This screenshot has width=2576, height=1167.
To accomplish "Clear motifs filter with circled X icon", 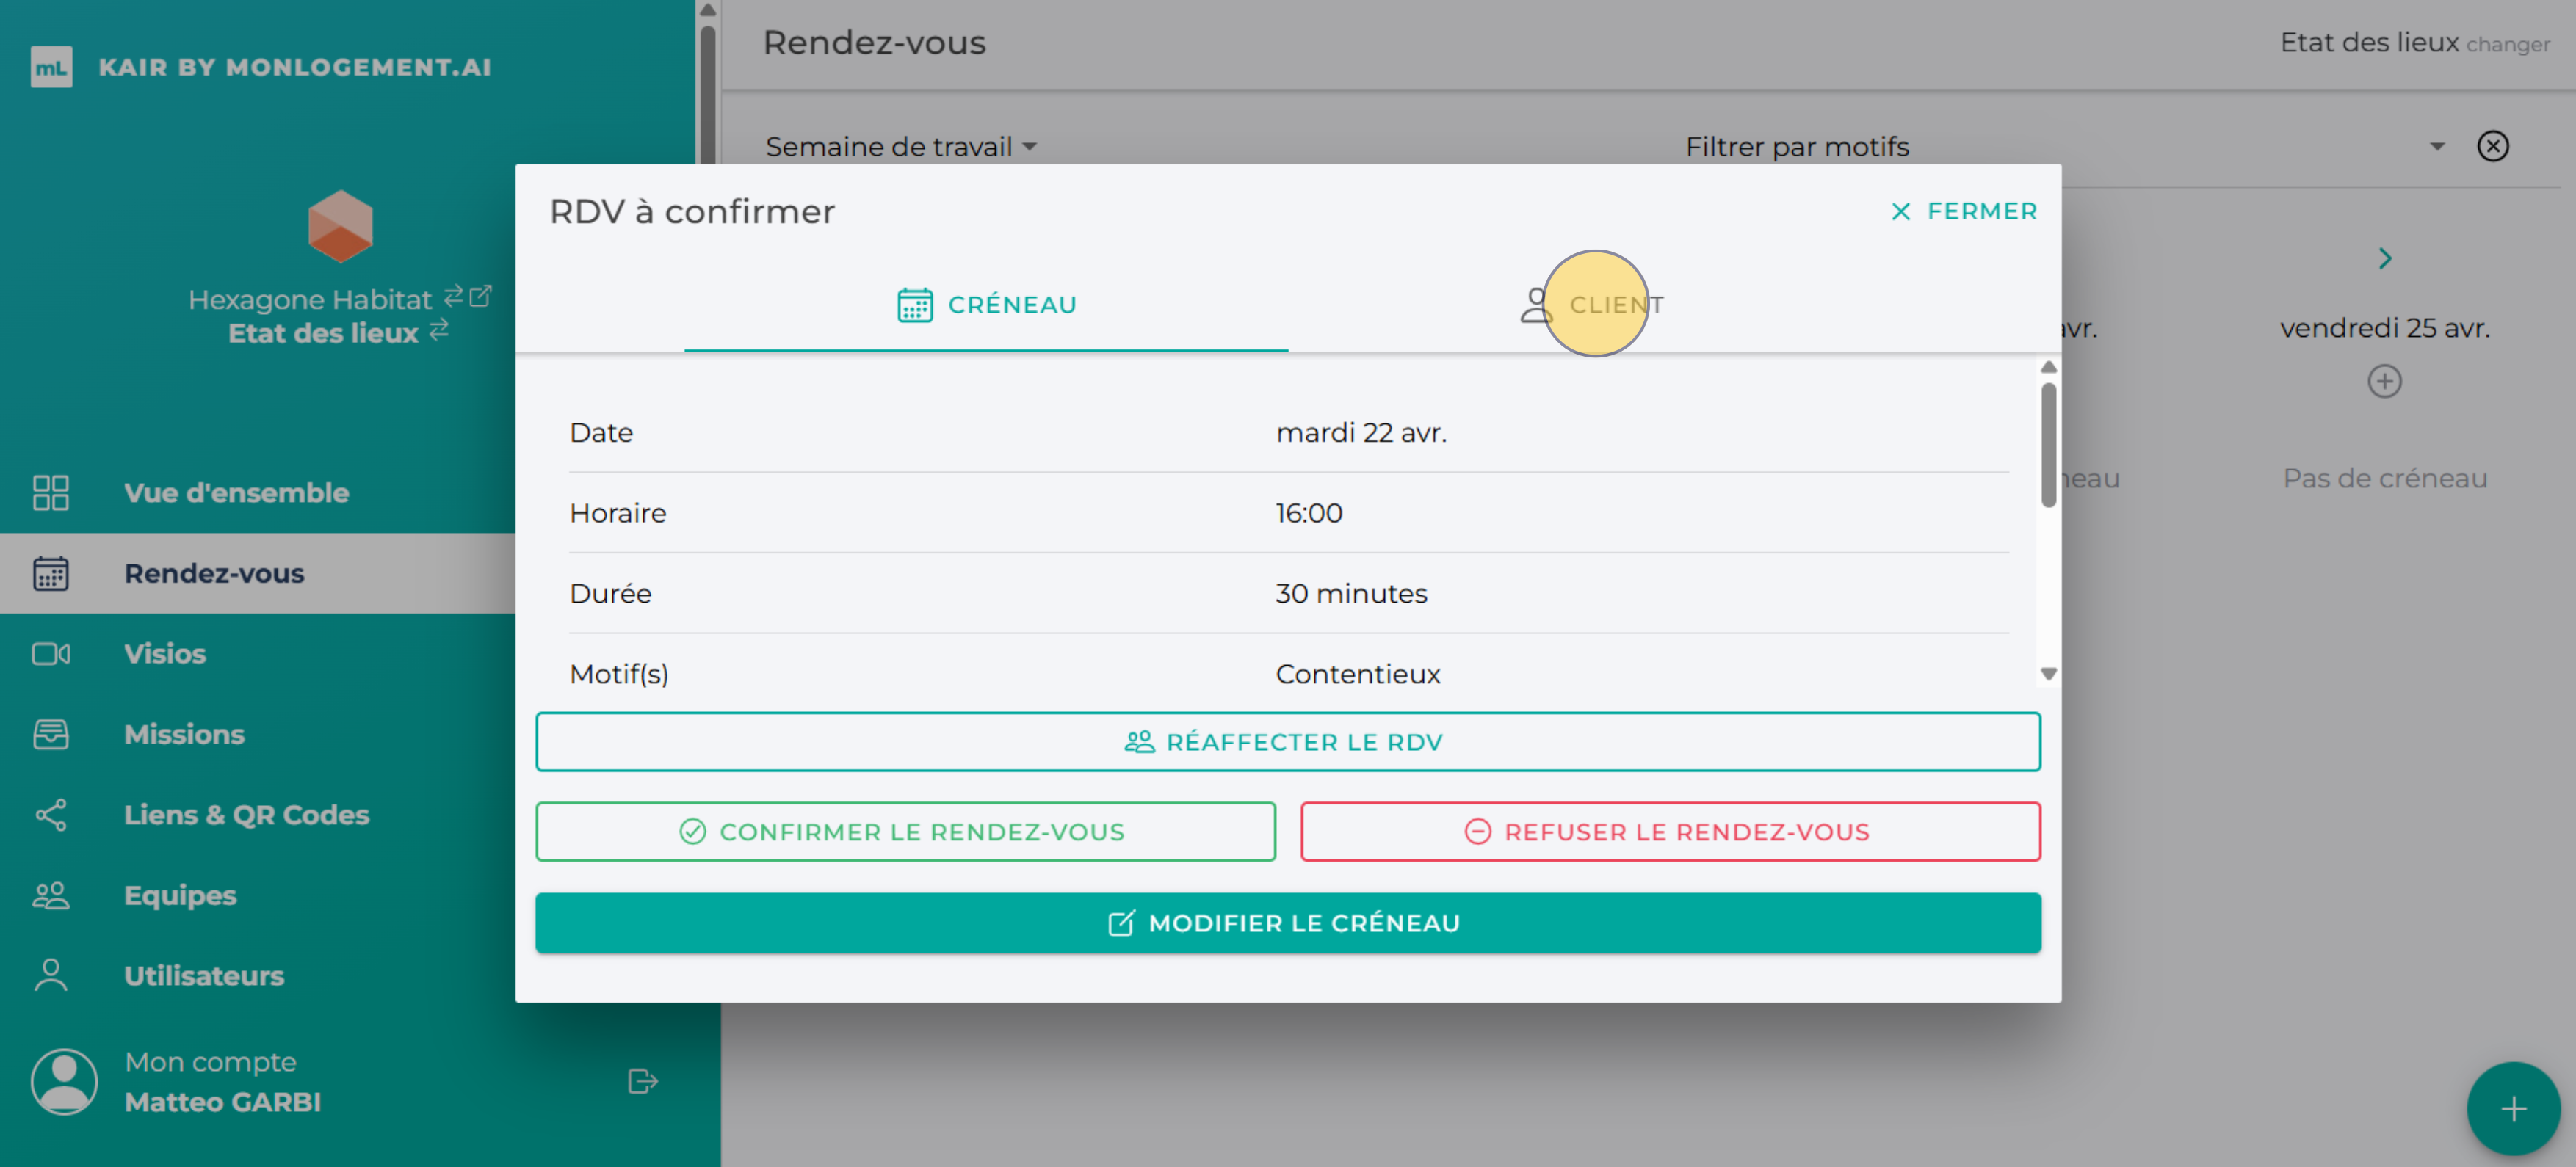I will 2492,147.
